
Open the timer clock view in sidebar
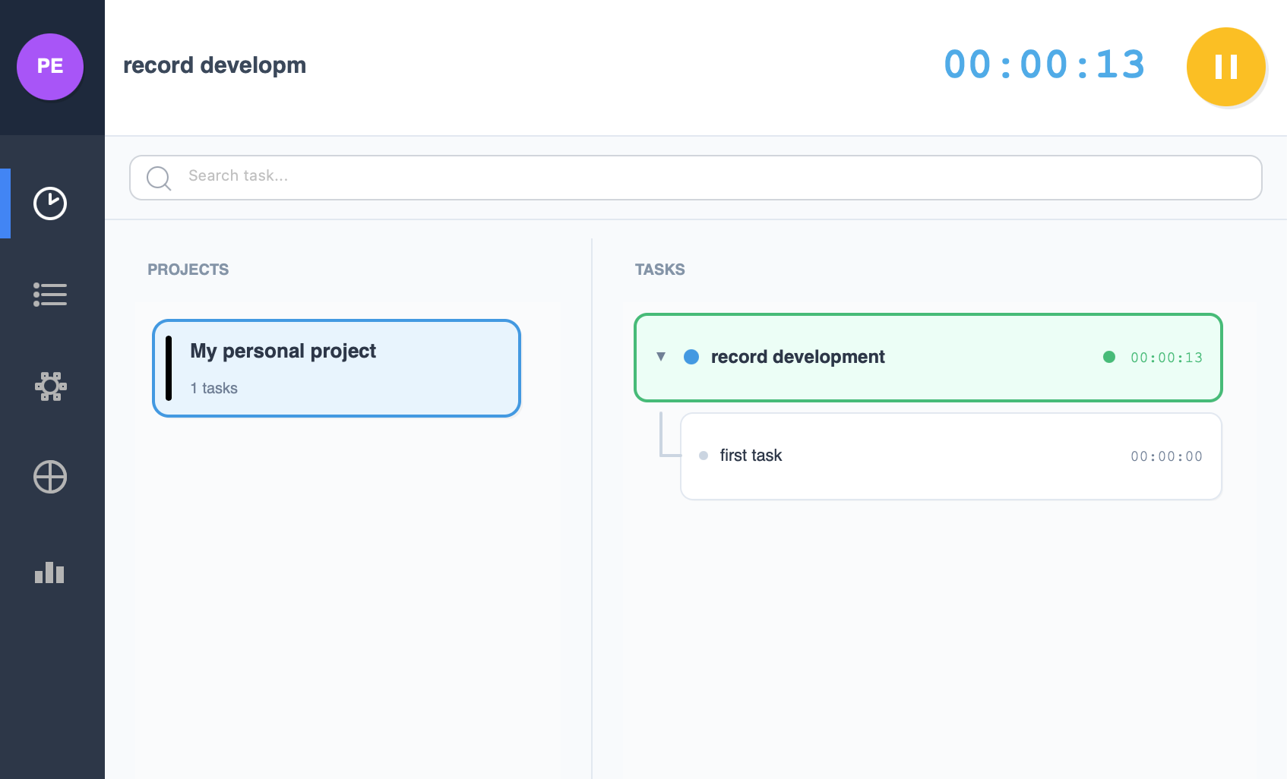pyautogui.click(x=50, y=203)
